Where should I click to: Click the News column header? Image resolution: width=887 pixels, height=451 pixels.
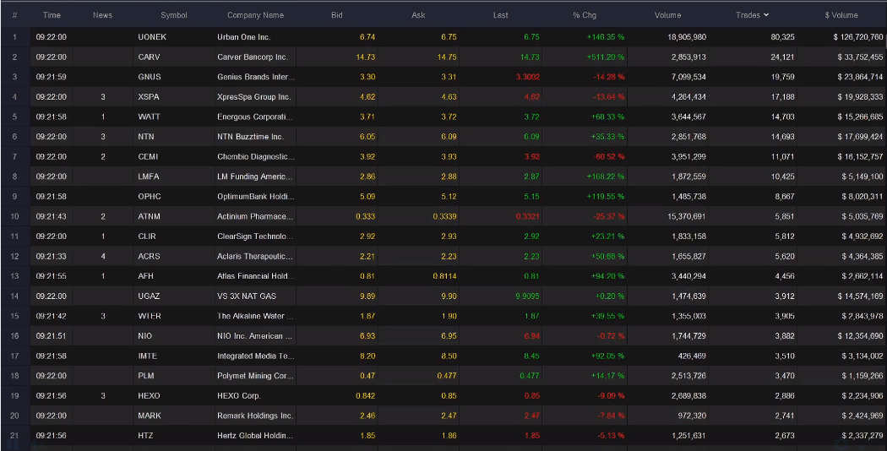(102, 15)
